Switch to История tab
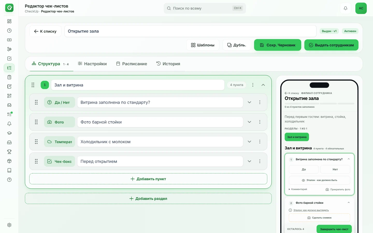 click(168, 64)
